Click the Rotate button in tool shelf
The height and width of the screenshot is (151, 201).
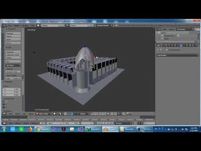(x=13, y=36)
